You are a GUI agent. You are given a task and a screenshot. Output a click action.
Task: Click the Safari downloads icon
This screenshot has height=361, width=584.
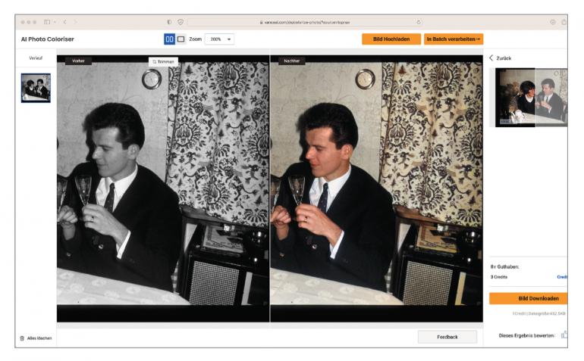pyautogui.click(x=553, y=22)
